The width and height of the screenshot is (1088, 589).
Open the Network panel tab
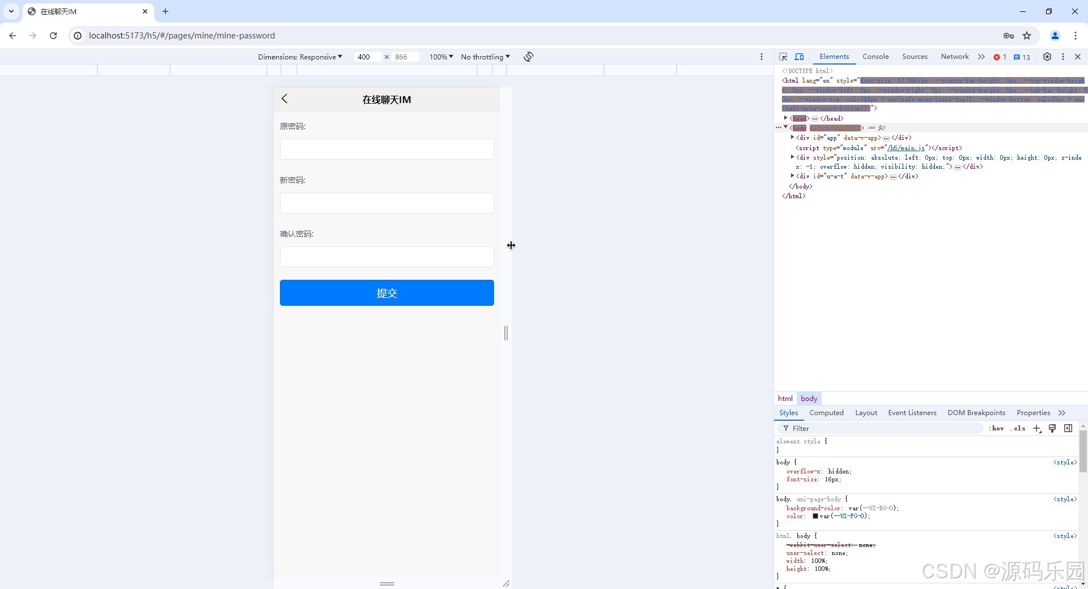954,57
